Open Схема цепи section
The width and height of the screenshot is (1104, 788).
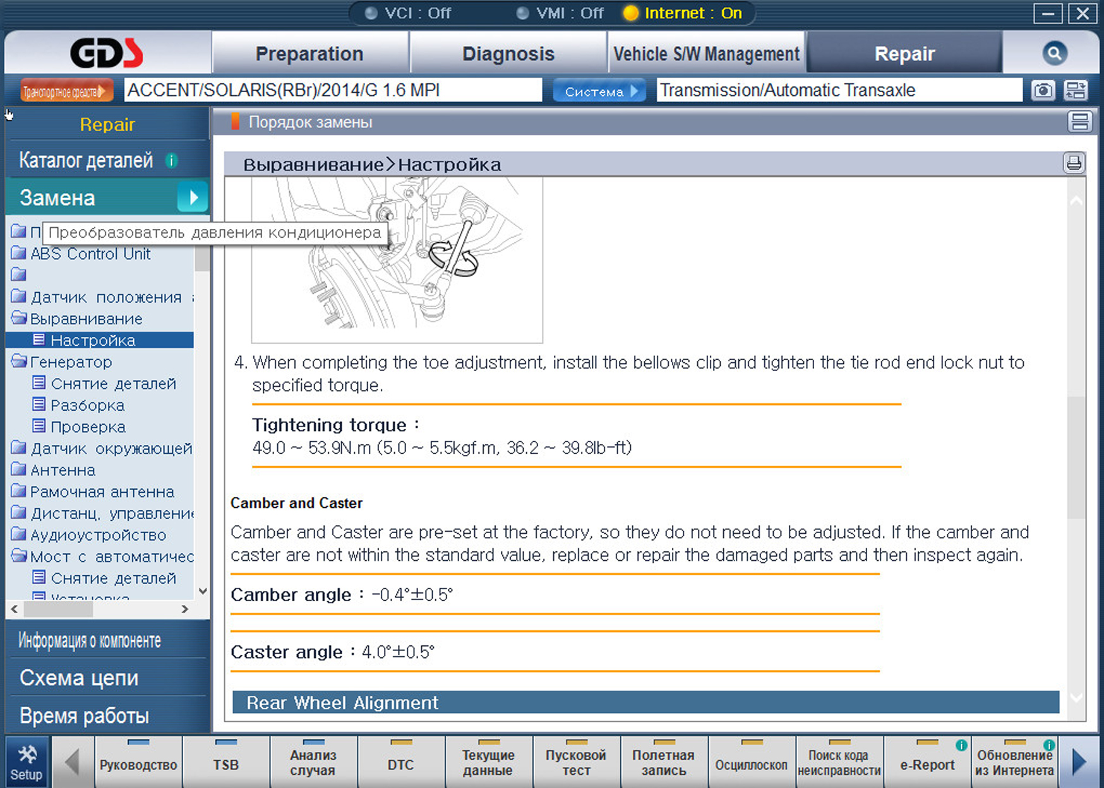79,678
